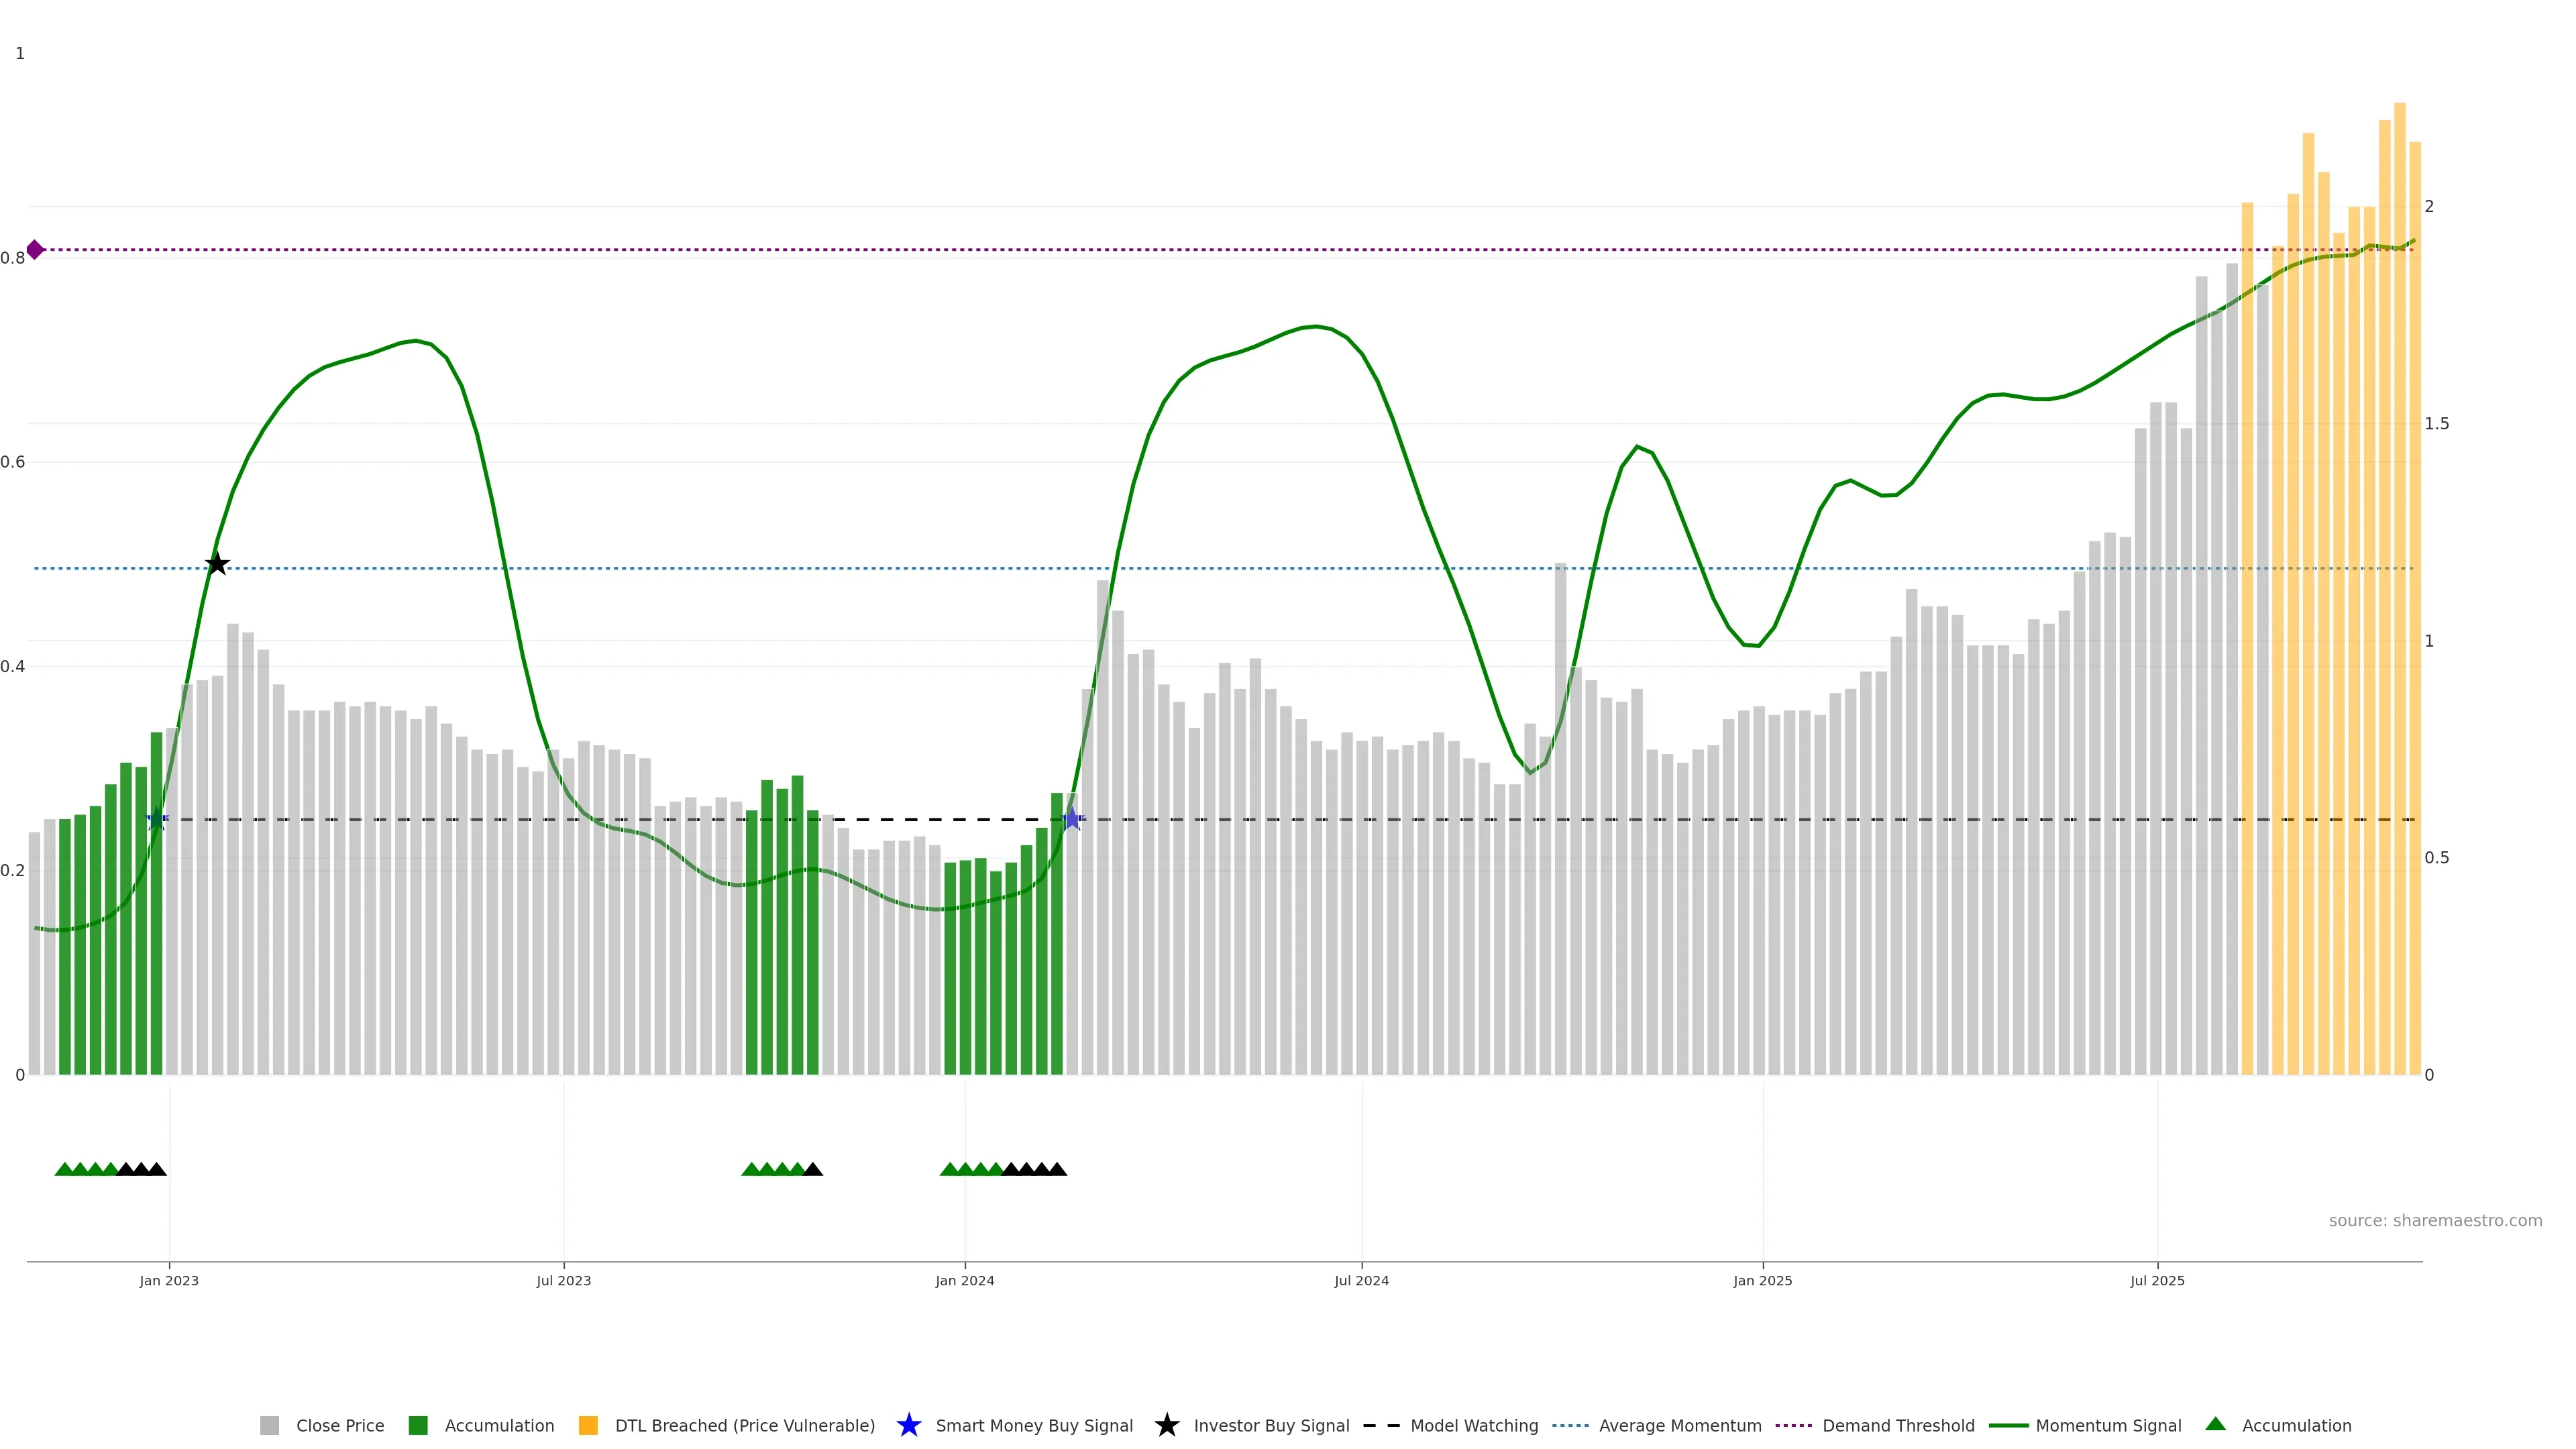This screenshot has width=2576, height=1449.
Task: Click the Jul 2024 axis label
Action: point(1361,1280)
